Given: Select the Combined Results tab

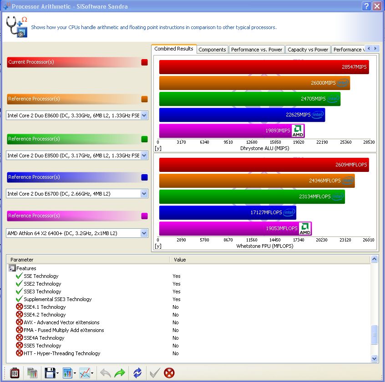Looking at the screenshot, I should (x=174, y=49).
